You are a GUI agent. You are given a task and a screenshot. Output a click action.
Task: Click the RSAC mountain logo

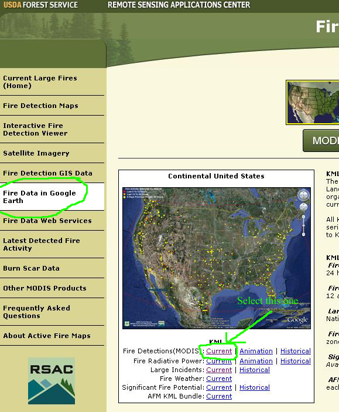pyautogui.click(x=52, y=381)
